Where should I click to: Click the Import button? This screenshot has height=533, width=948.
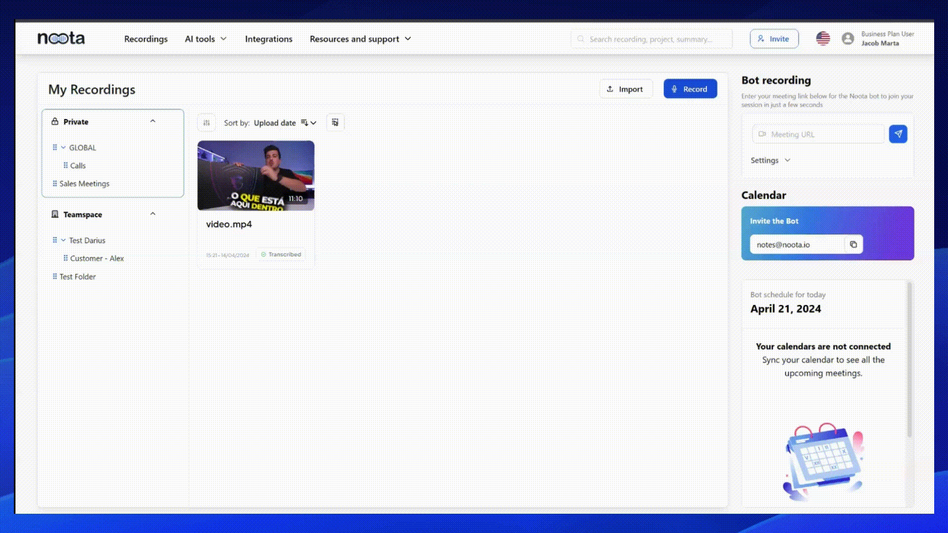point(625,89)
